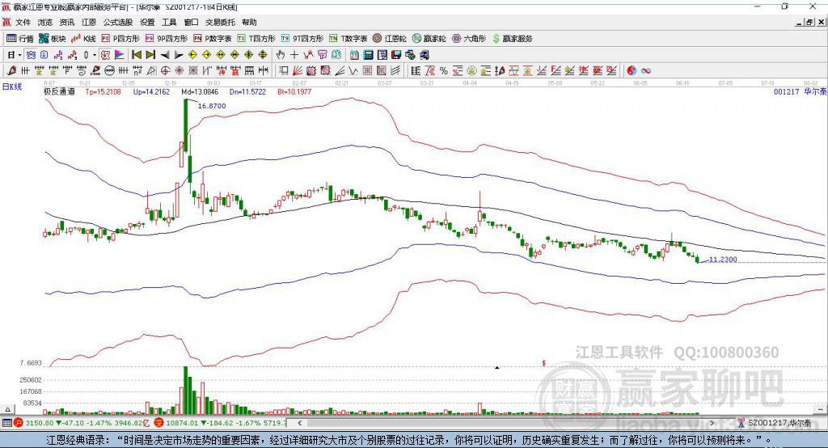Switch to the K线 chart view
Image resolution: width=828 pixels, height=448 pixels.
[83, 39]
